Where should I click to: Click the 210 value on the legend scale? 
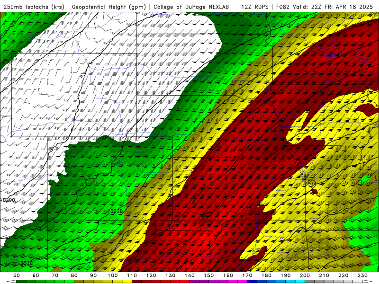324,275
